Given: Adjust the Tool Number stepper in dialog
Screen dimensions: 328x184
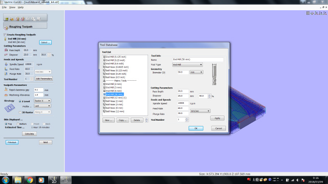Looking at the screenshot, I should click(x=187, y=120).
